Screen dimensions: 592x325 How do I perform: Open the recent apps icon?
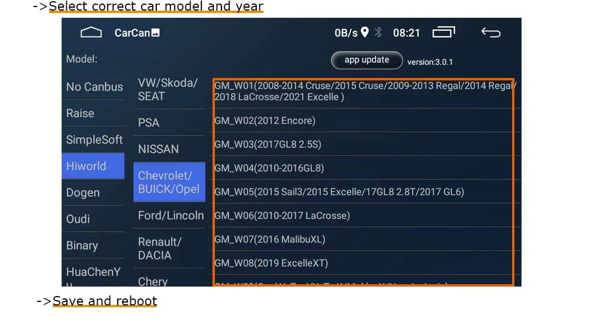443,32
